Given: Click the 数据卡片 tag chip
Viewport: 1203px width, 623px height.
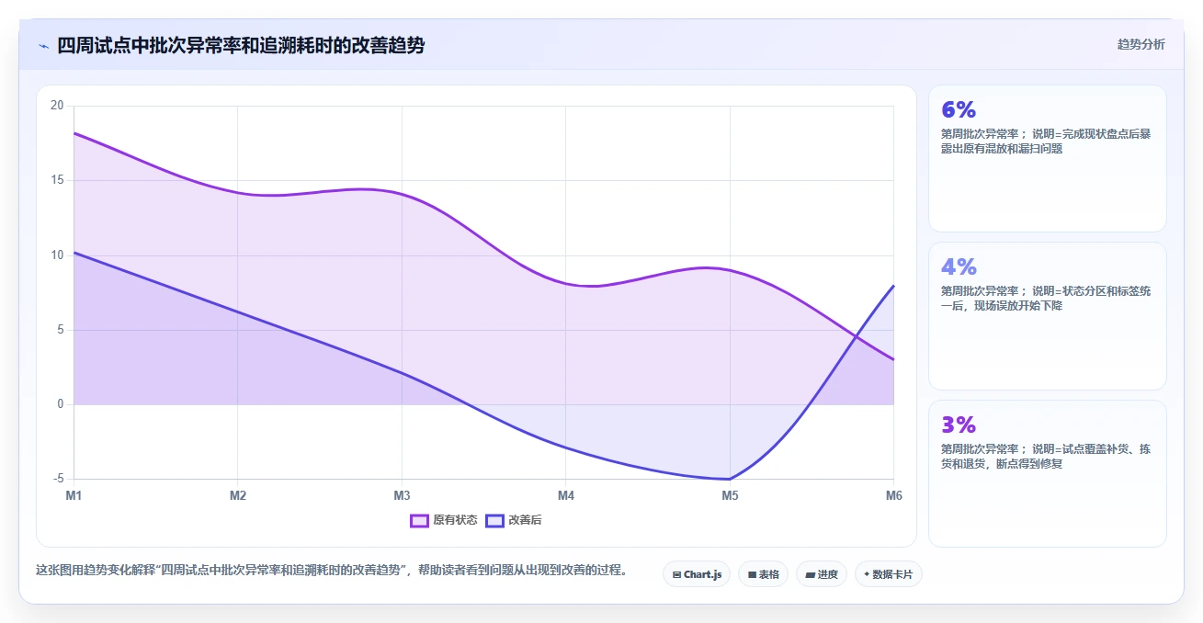Looking at the screenshot, I should tap(888, 574).
